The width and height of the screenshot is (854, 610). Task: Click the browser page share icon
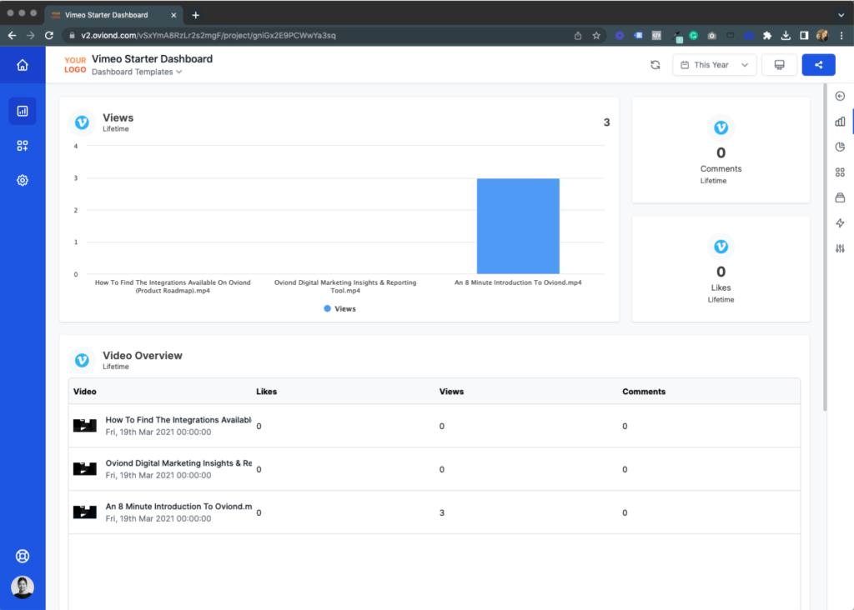click(x=578, y=35)
